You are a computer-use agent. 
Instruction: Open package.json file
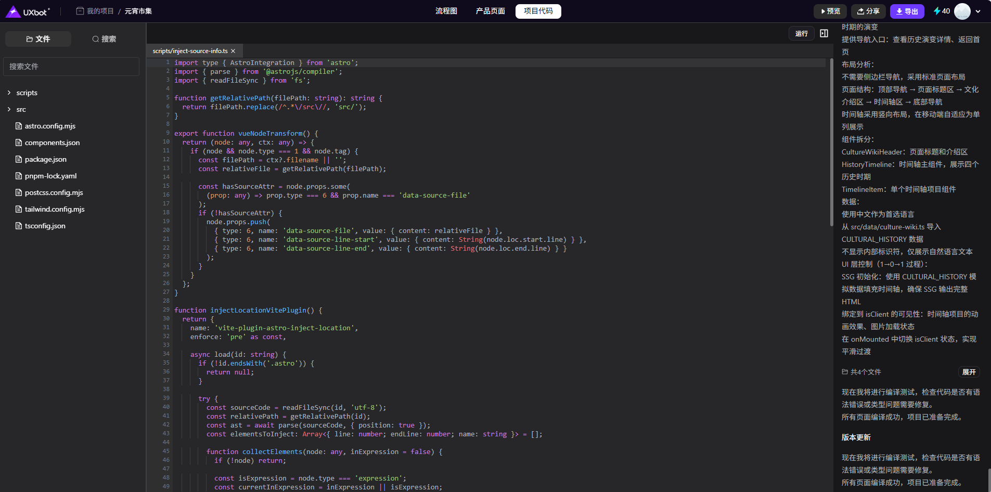click(x=45, y=159)
